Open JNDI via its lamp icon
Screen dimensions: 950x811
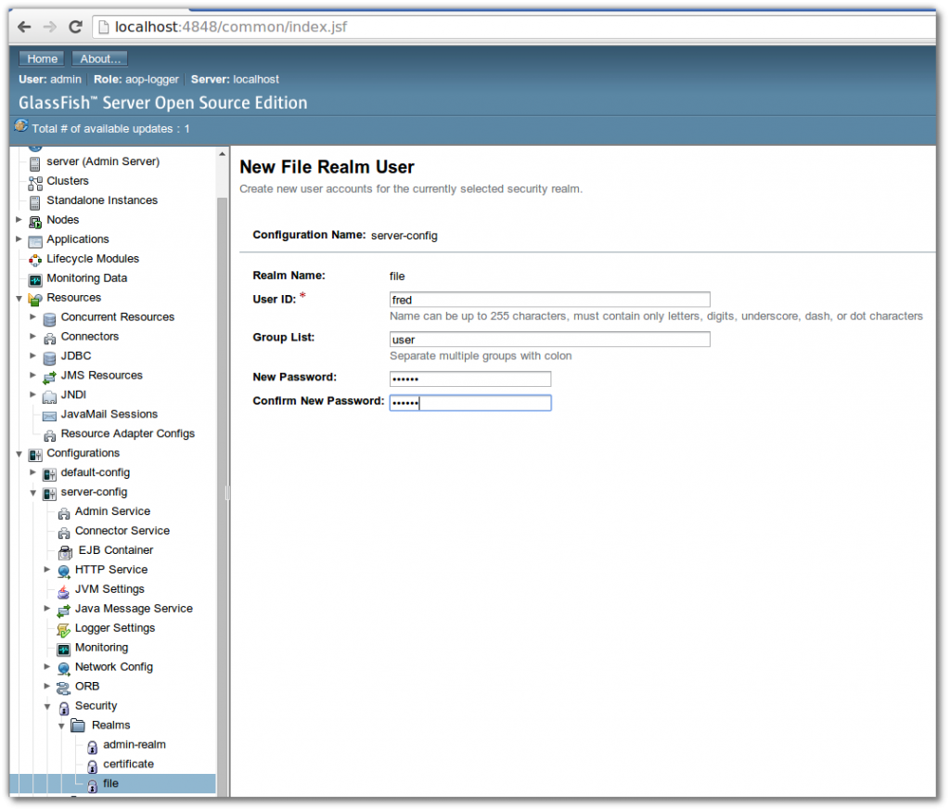[51, 394]
